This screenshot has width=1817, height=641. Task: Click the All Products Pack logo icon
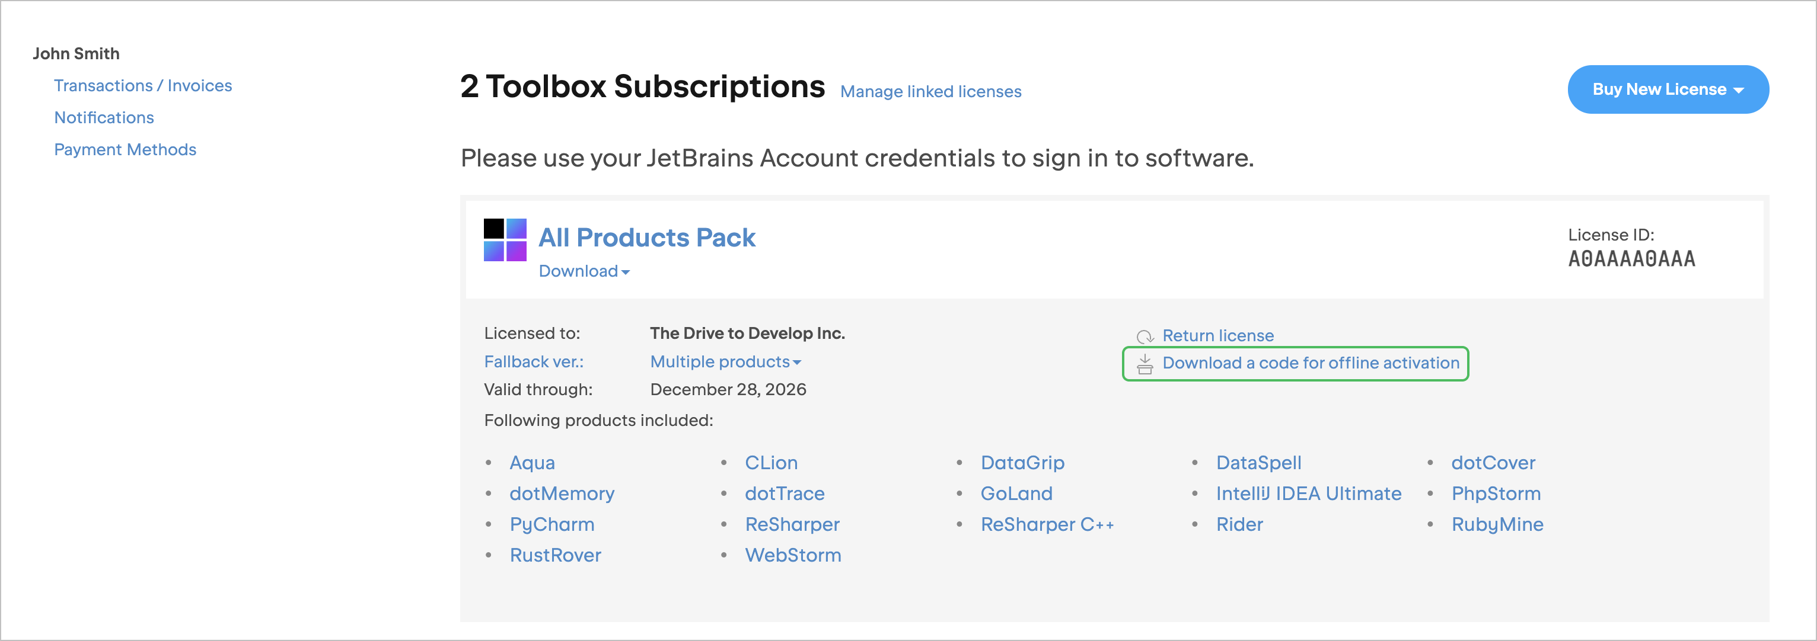504,239
